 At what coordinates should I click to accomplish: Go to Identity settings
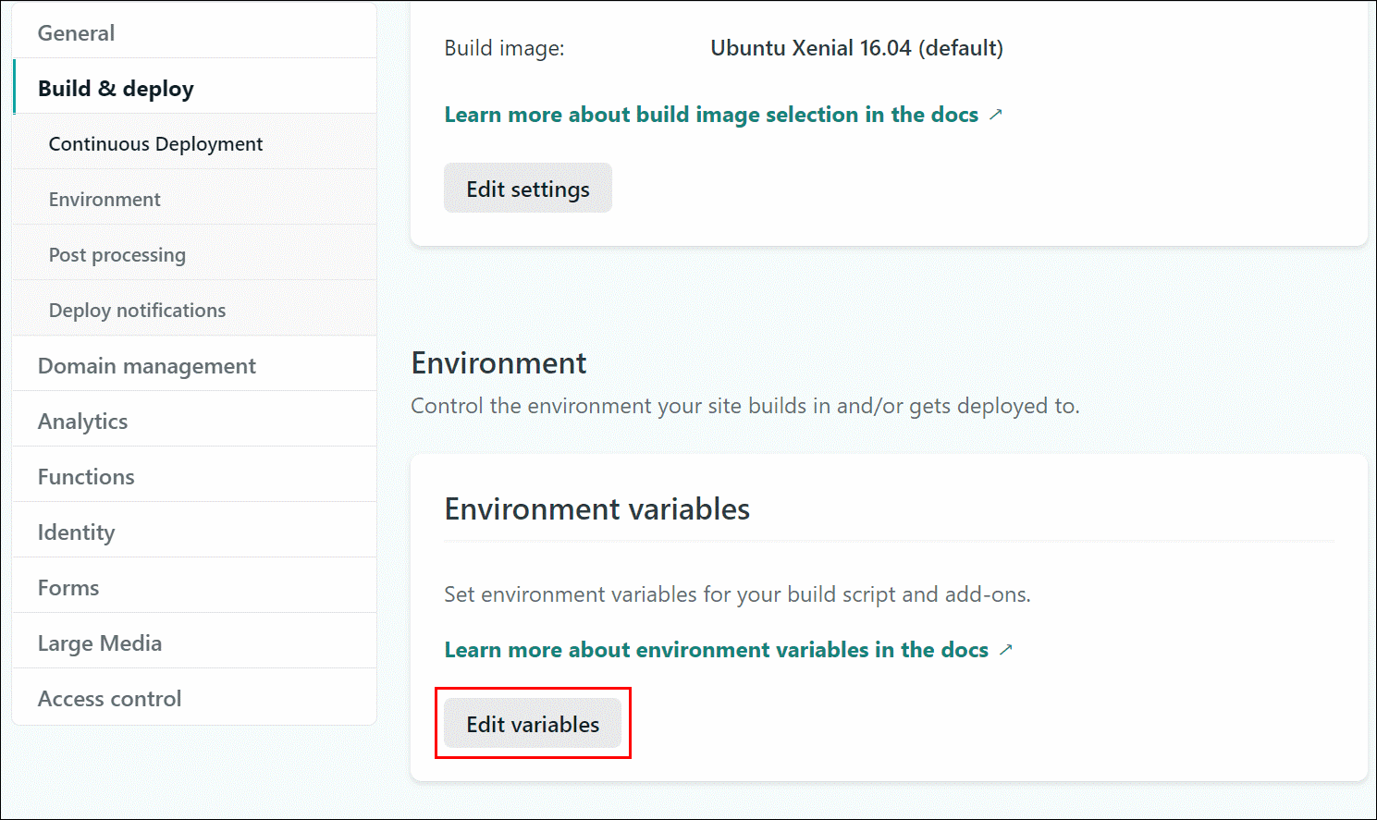tap(77, 532)
